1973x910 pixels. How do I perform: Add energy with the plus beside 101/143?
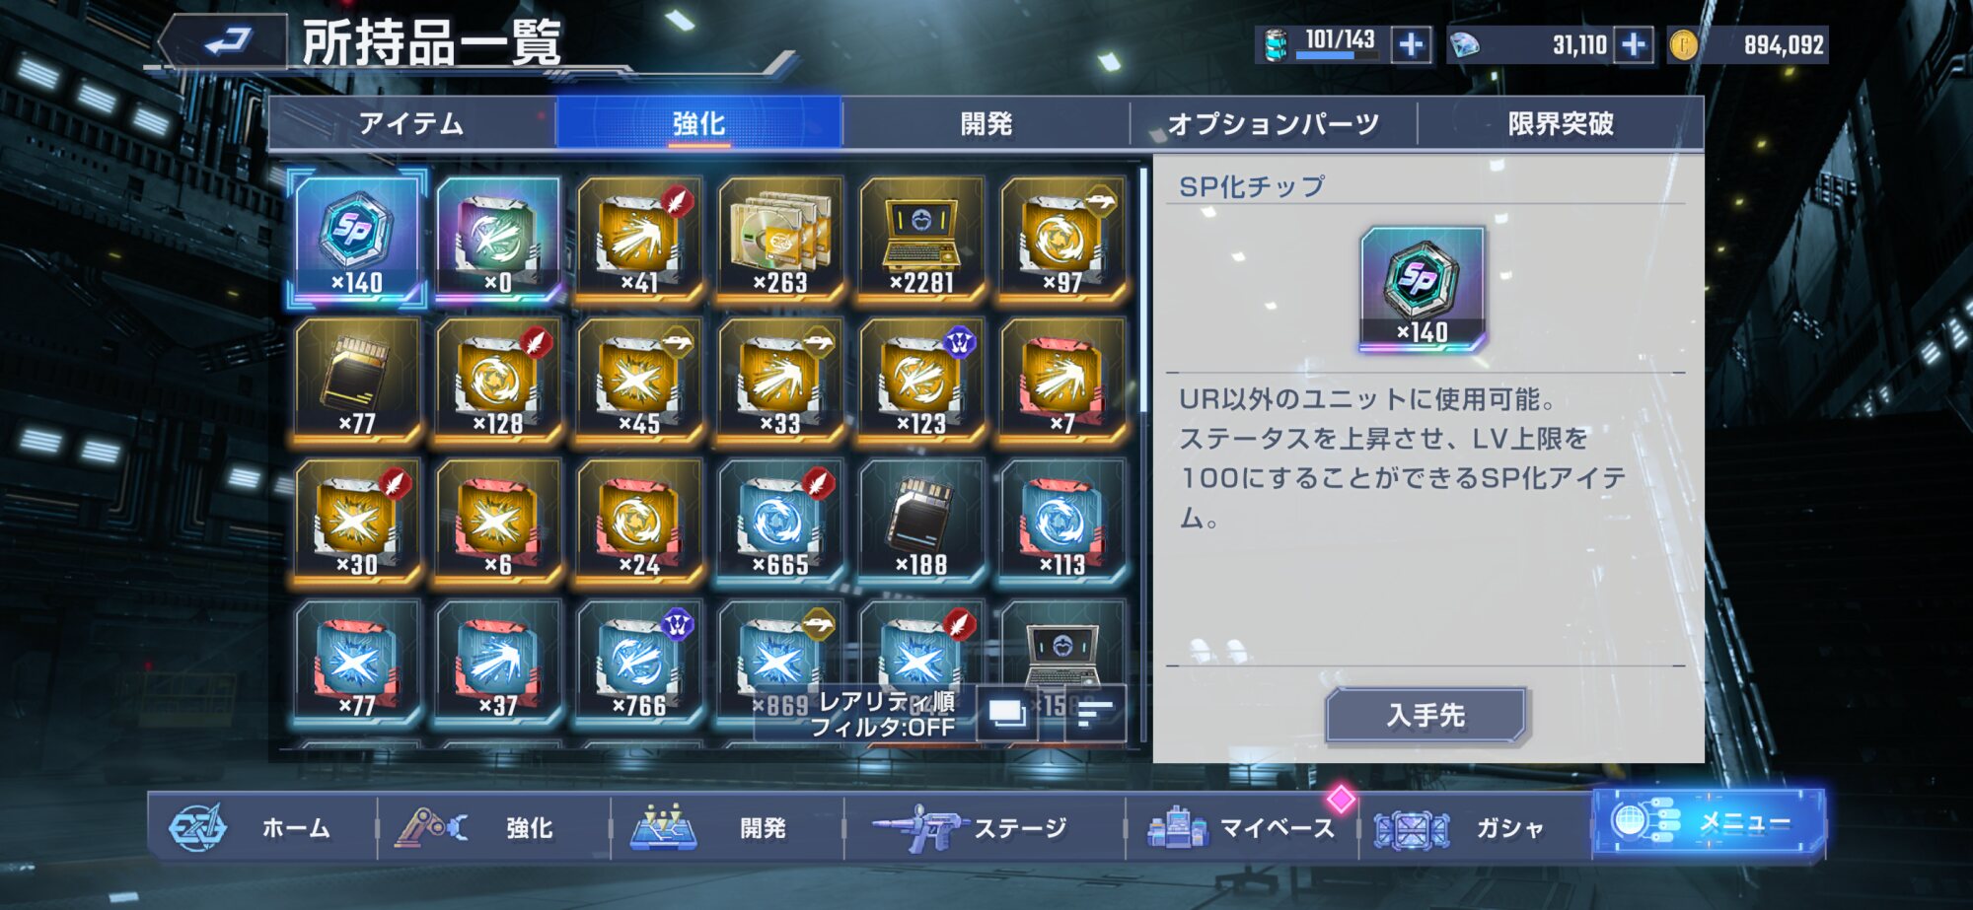(x=1412, y=44)
